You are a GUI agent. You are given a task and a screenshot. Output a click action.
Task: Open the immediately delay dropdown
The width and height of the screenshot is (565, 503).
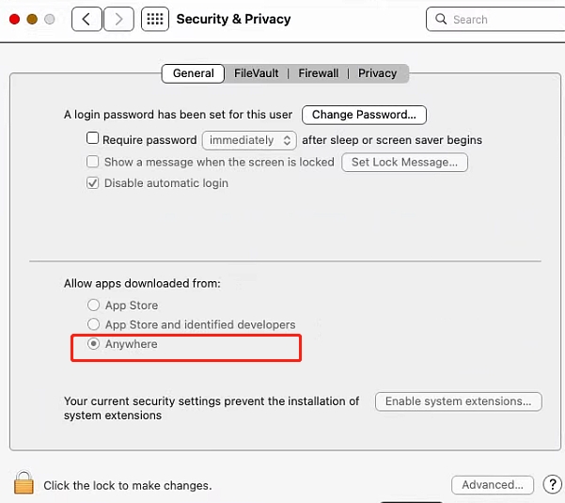click(249, 140)
